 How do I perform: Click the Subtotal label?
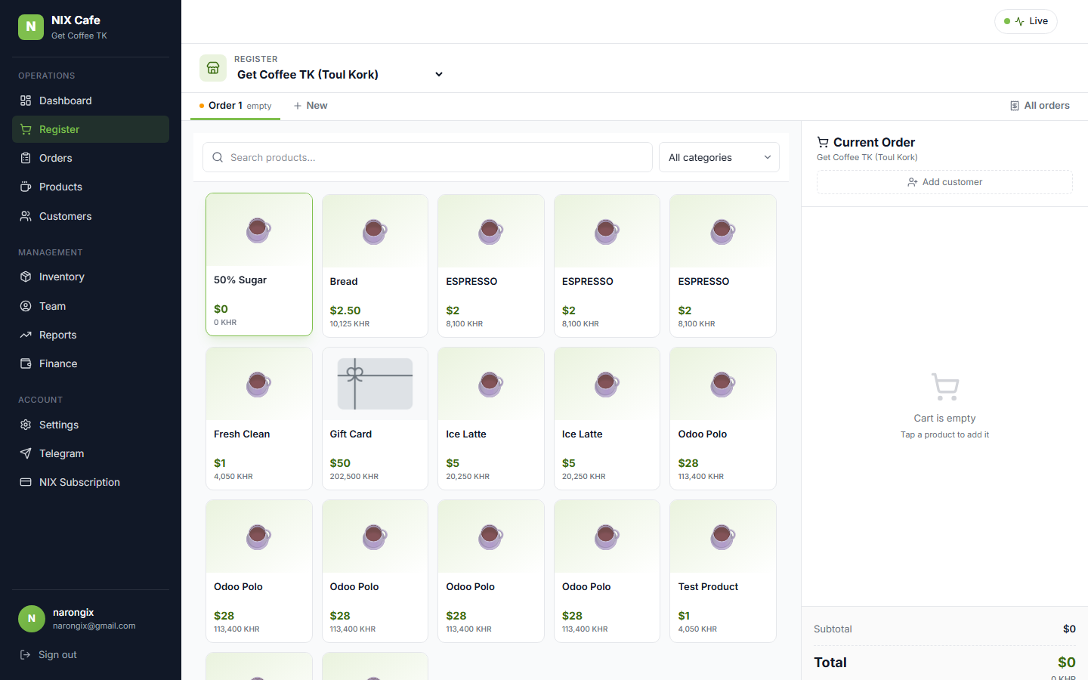833,629
